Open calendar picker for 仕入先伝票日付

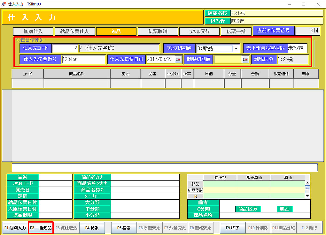pyautogui.click(x=178, y=59)
